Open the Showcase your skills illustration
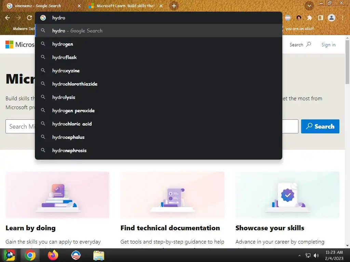Screen dimensions: 350x262 click(x=287, y=195)
